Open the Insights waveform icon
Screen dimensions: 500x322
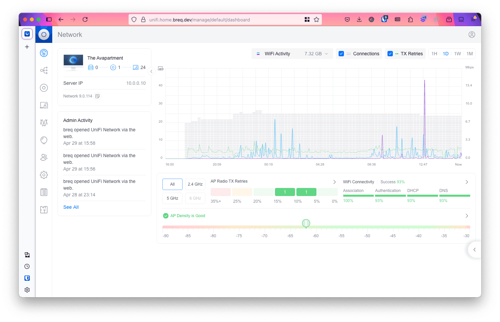coord(44,123)
